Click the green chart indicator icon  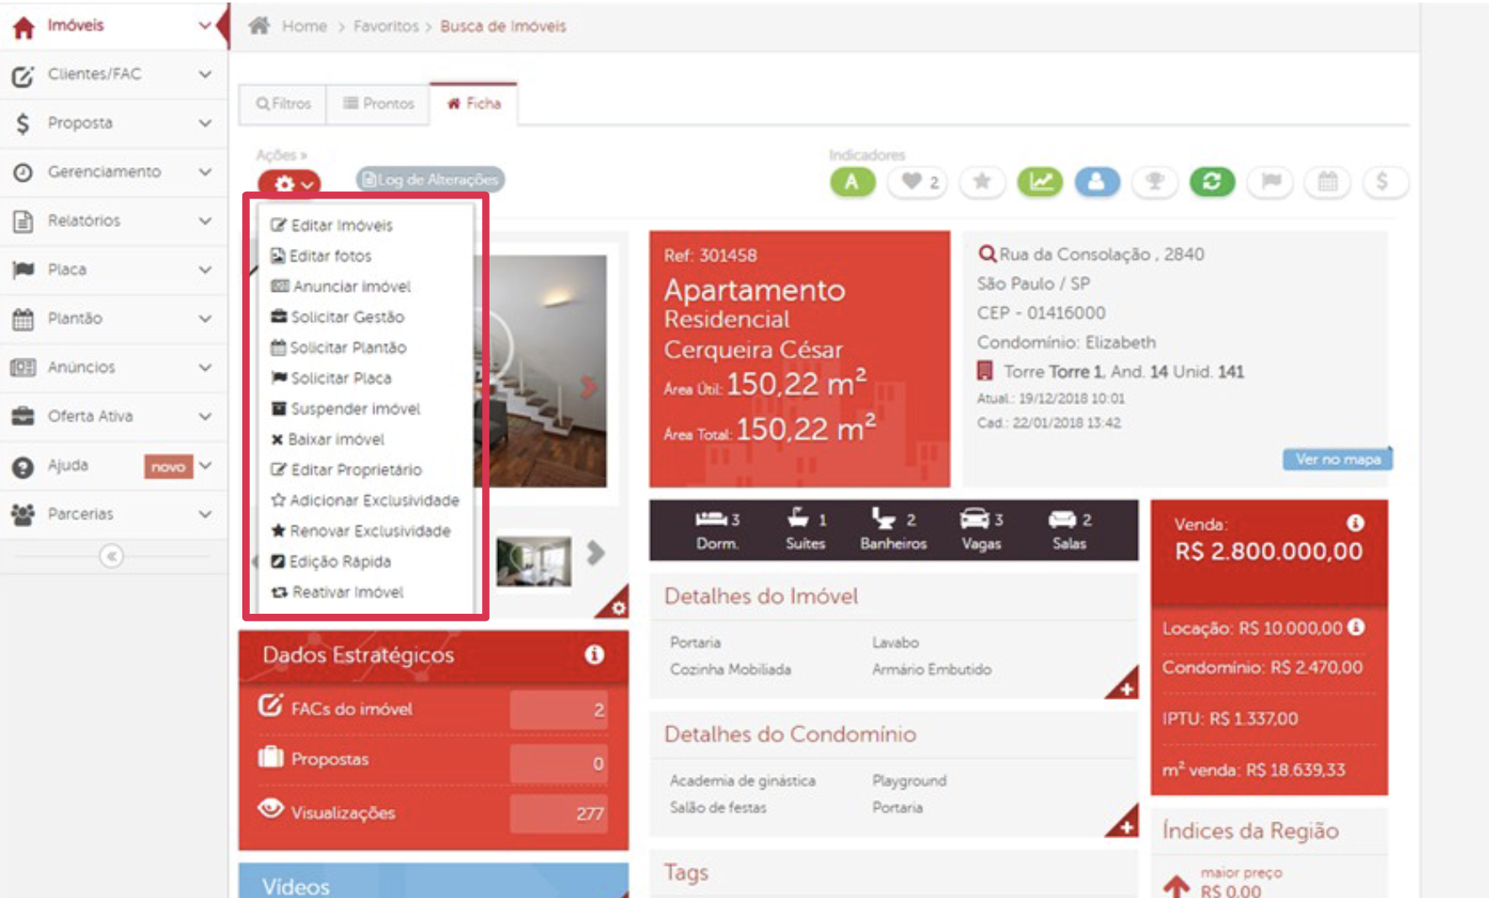point(1040,182)
